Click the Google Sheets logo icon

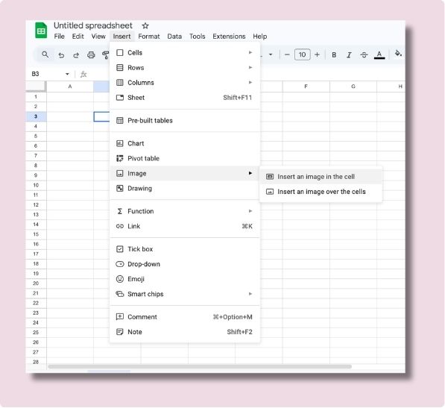(41, 30)
